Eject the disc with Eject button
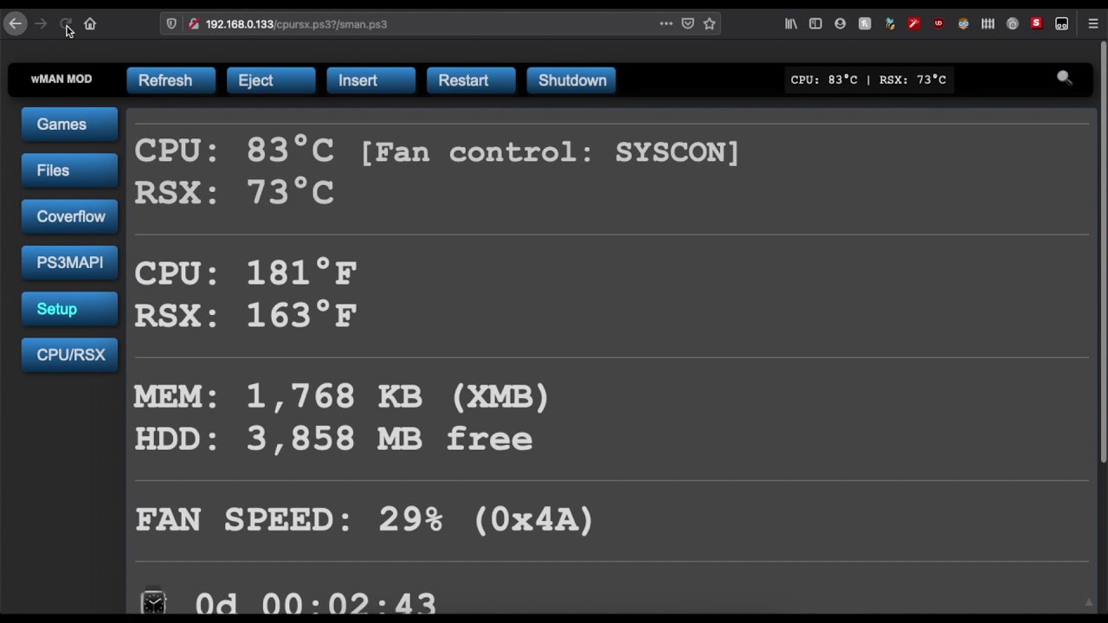The width and height of the screenshot is (1108, 623). pyautogui.click(x=271, y=80)
